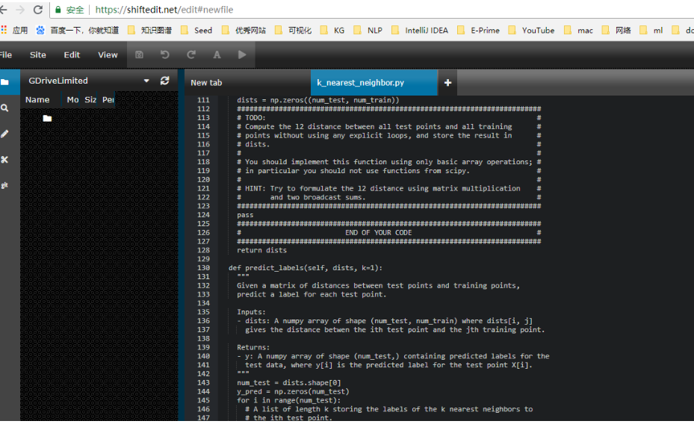Click the Undo arrow icon

[x=164, y=54]
